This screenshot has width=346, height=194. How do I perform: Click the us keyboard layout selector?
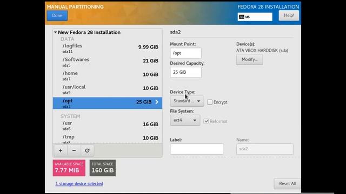[255, 17]
